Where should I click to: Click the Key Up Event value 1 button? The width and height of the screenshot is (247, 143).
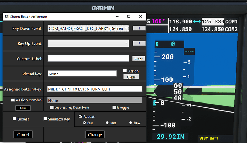tap(138, 43)
